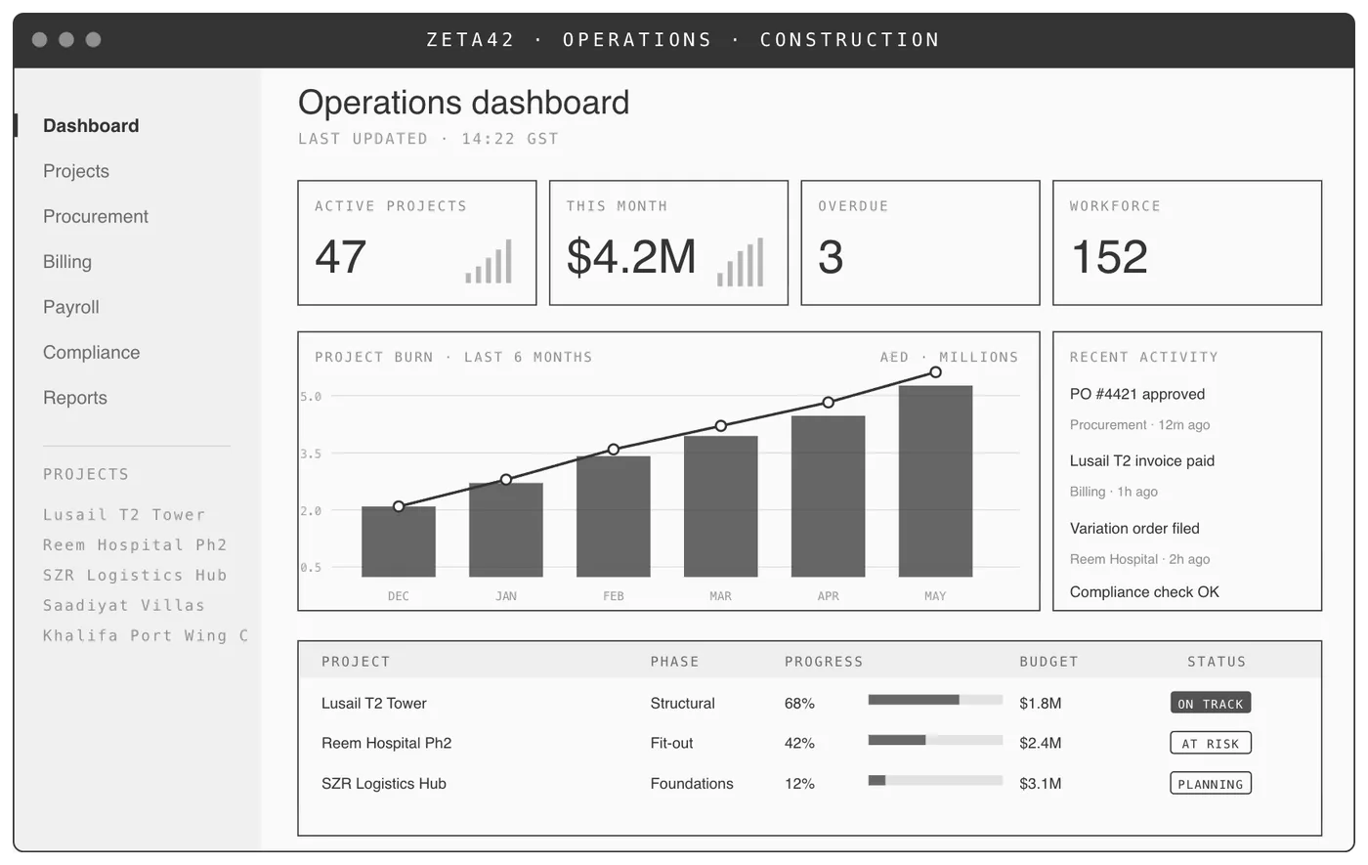Select Lusail T2 Tower in sidebar projects list
This screenshot has height=865, width=1368.
[x=124, y=515]
